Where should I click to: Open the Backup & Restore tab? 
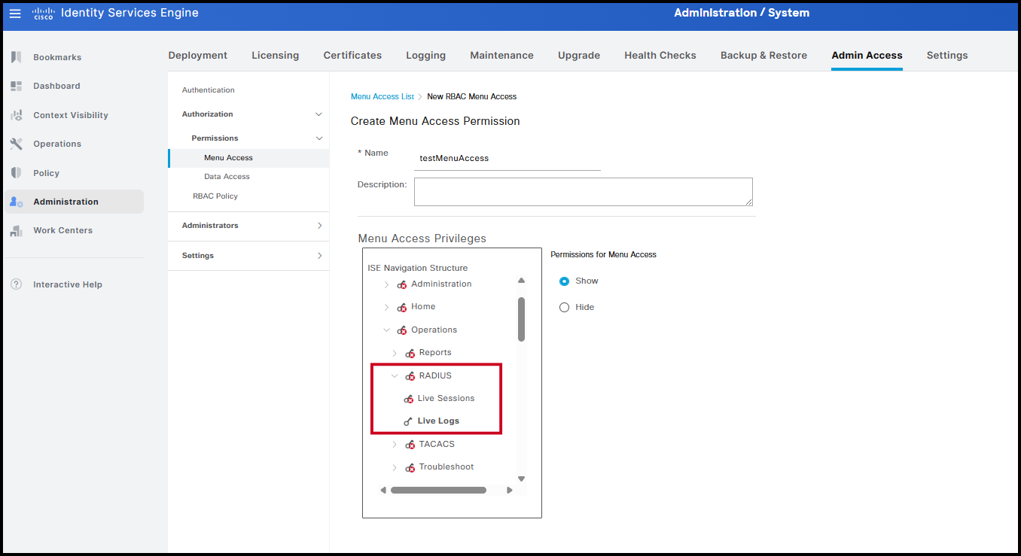pos(763,55)
